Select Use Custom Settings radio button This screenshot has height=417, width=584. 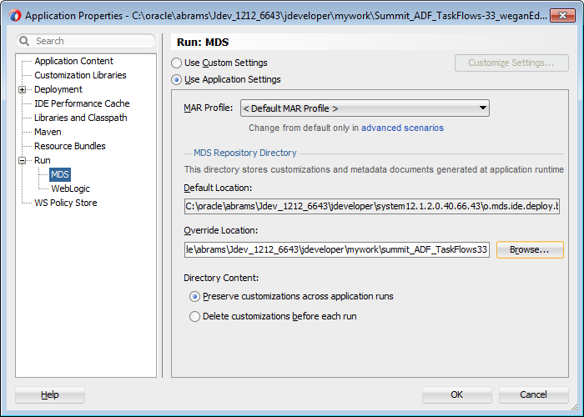click(x=176, y=63)
